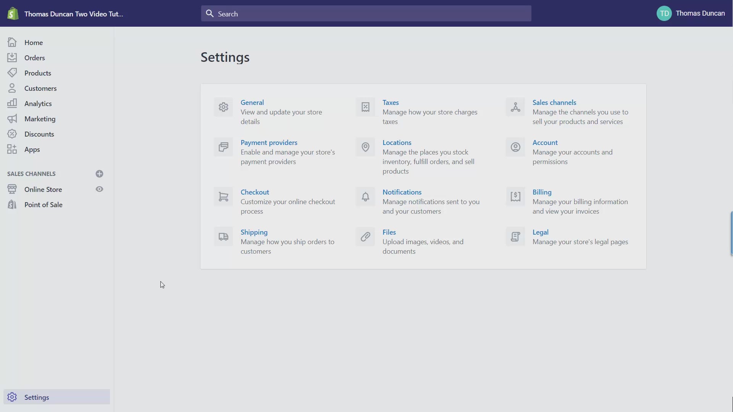The height and width of the screenshot is (412, 733).
Task: Click the search magnifier icon
Action: [x=210, y=14]
